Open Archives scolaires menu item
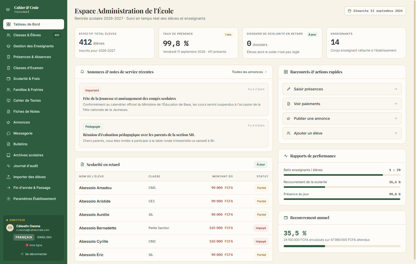This screenshot has width=416, height=264. [x=34, y=155]
